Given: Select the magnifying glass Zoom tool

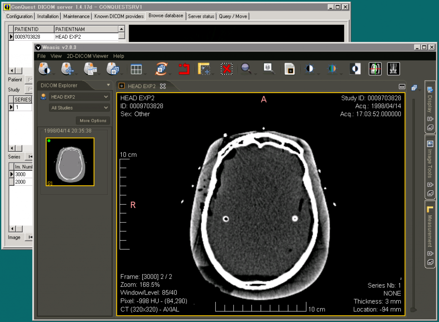Looking at the screenshot, I should point(246,69).
